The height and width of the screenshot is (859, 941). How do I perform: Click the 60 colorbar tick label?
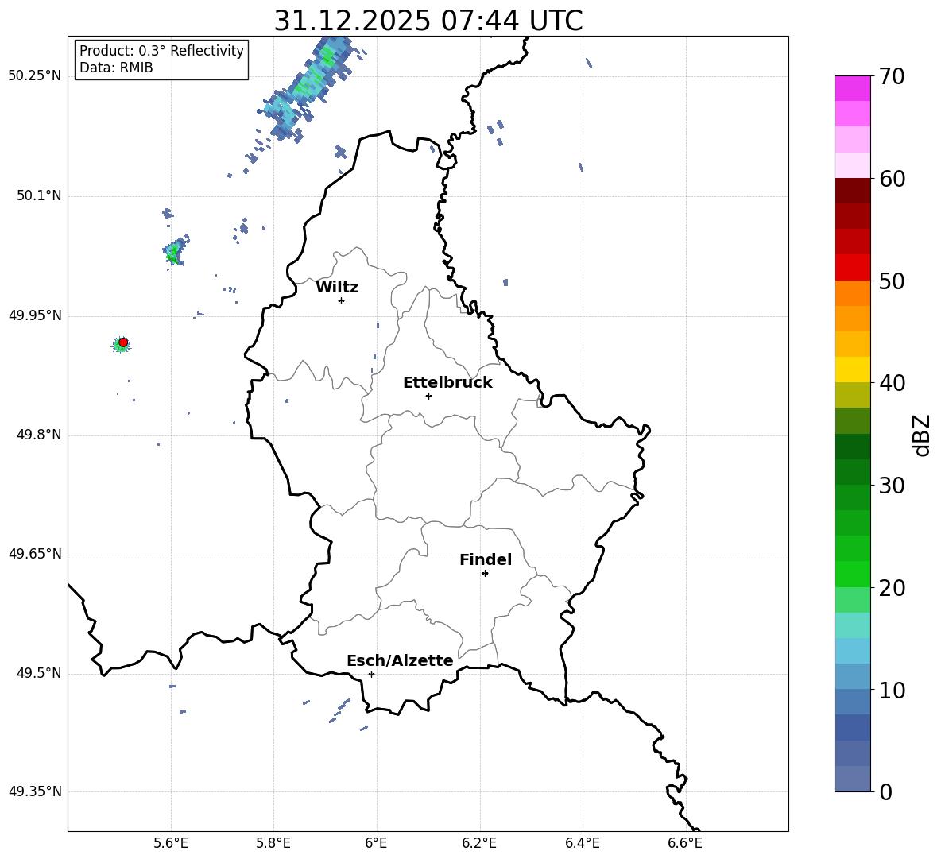point(892,179)
